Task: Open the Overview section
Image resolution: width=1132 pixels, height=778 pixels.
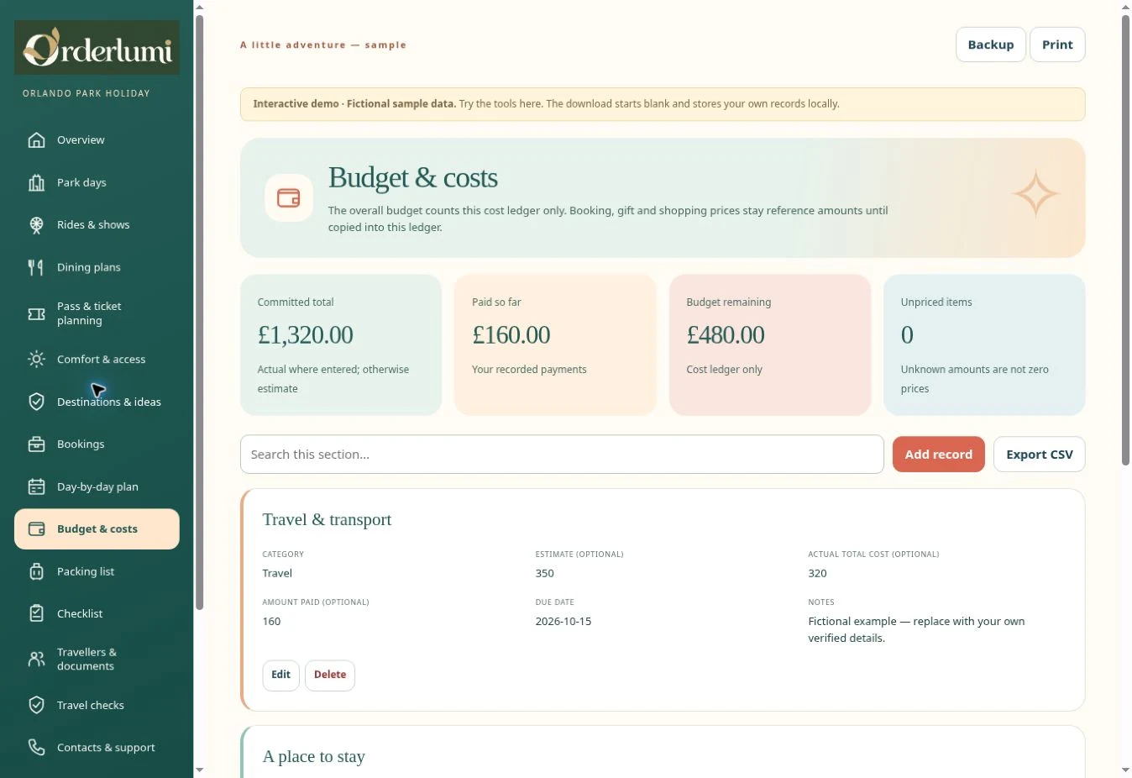Action: click(x=97, y=140)
